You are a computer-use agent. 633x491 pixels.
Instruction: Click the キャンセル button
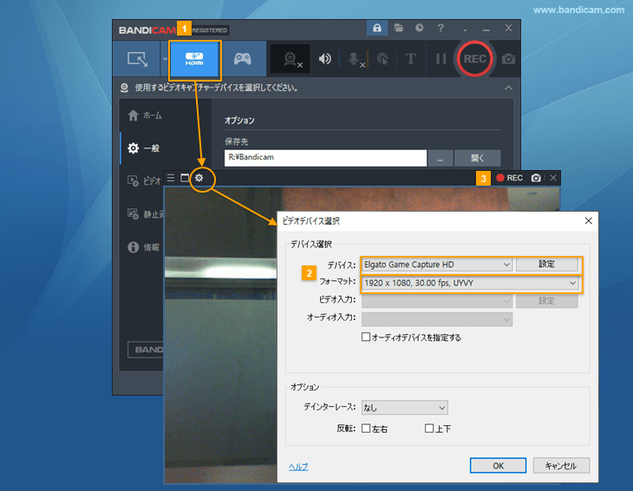pos(561,466)
